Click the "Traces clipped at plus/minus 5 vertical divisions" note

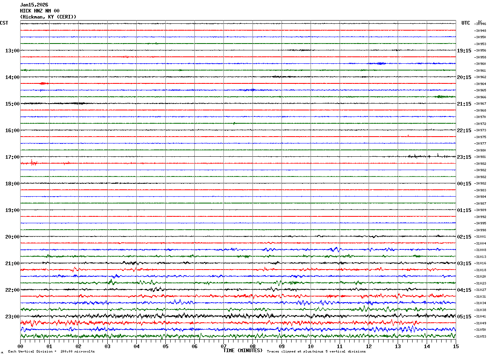[316, 352]
